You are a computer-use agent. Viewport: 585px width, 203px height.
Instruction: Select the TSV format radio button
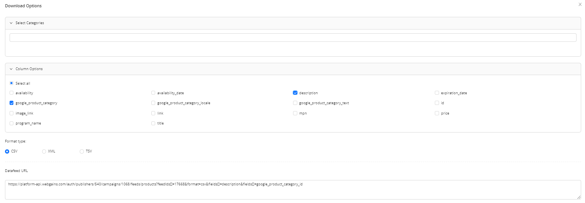tap(82, 151)
